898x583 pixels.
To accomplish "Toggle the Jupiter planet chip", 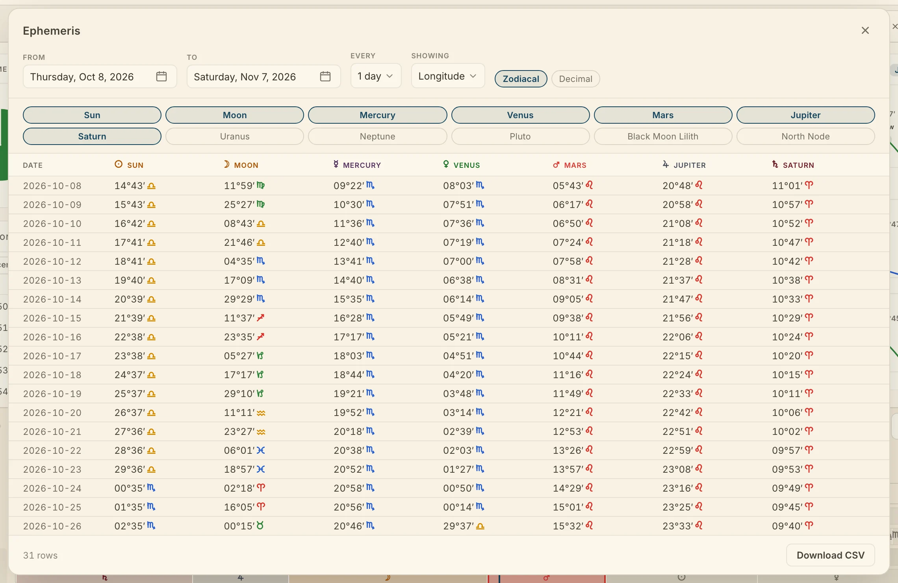I will [806, 115].
